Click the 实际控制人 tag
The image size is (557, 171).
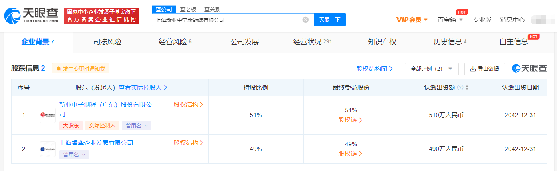[102, 125]
